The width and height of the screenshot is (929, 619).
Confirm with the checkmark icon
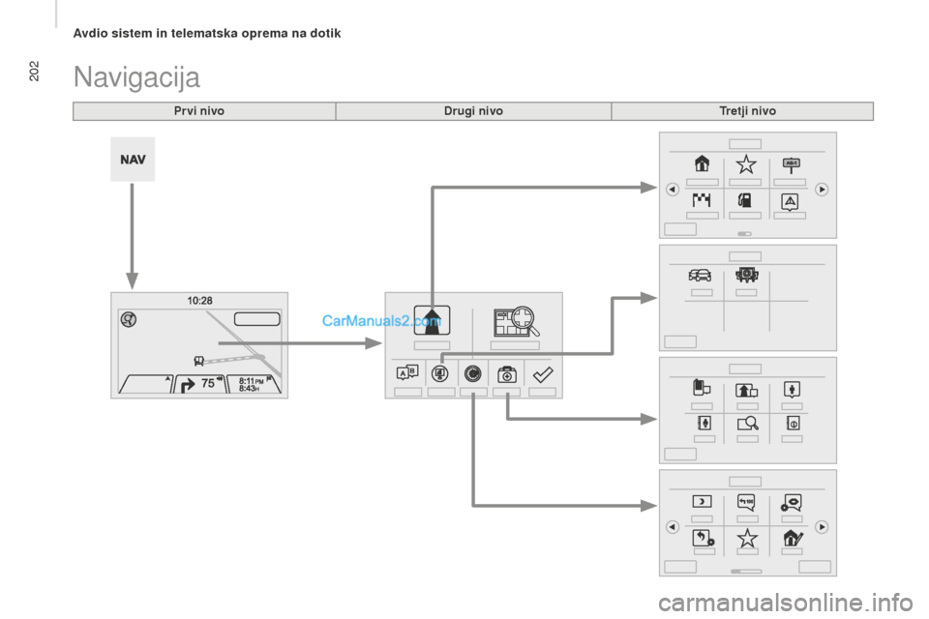point(543,374)
